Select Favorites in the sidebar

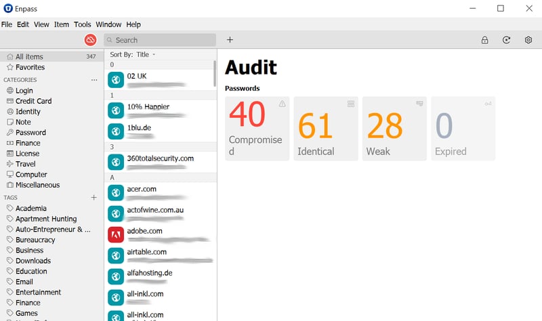(30, 67)
